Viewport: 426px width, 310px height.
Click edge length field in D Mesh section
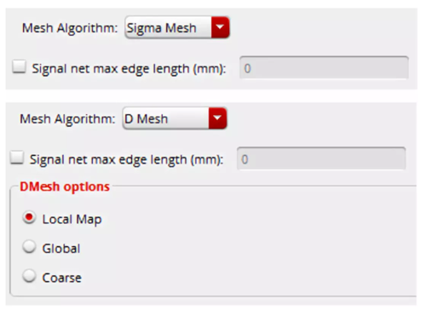pyautogui.click(x=321, y=158)
